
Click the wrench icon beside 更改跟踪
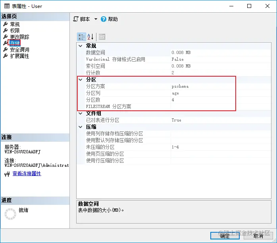6,37
